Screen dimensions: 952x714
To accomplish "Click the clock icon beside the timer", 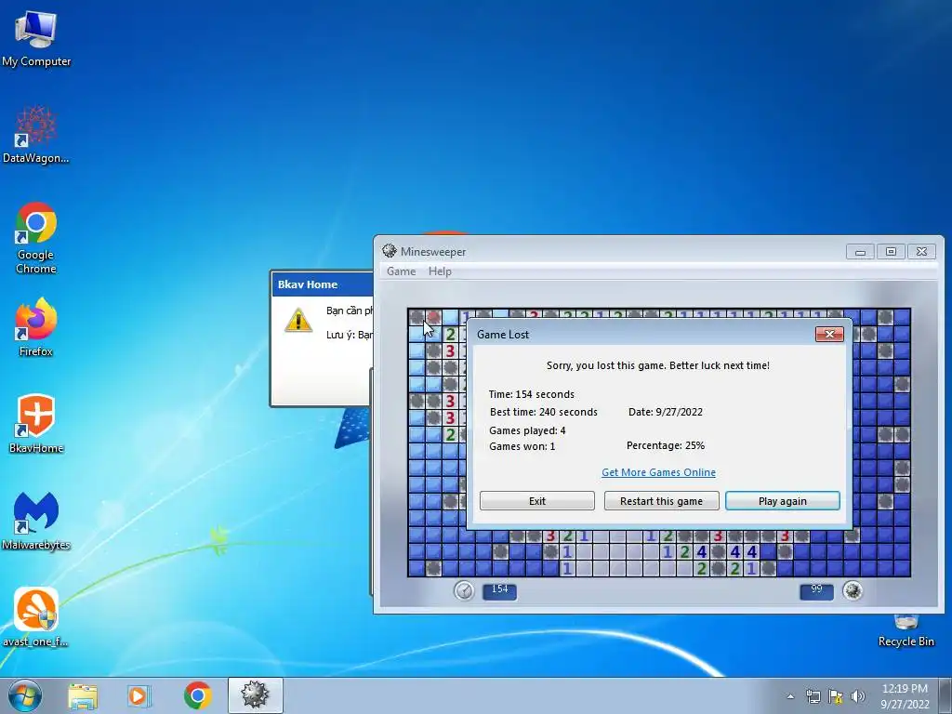I will [464, 590].
